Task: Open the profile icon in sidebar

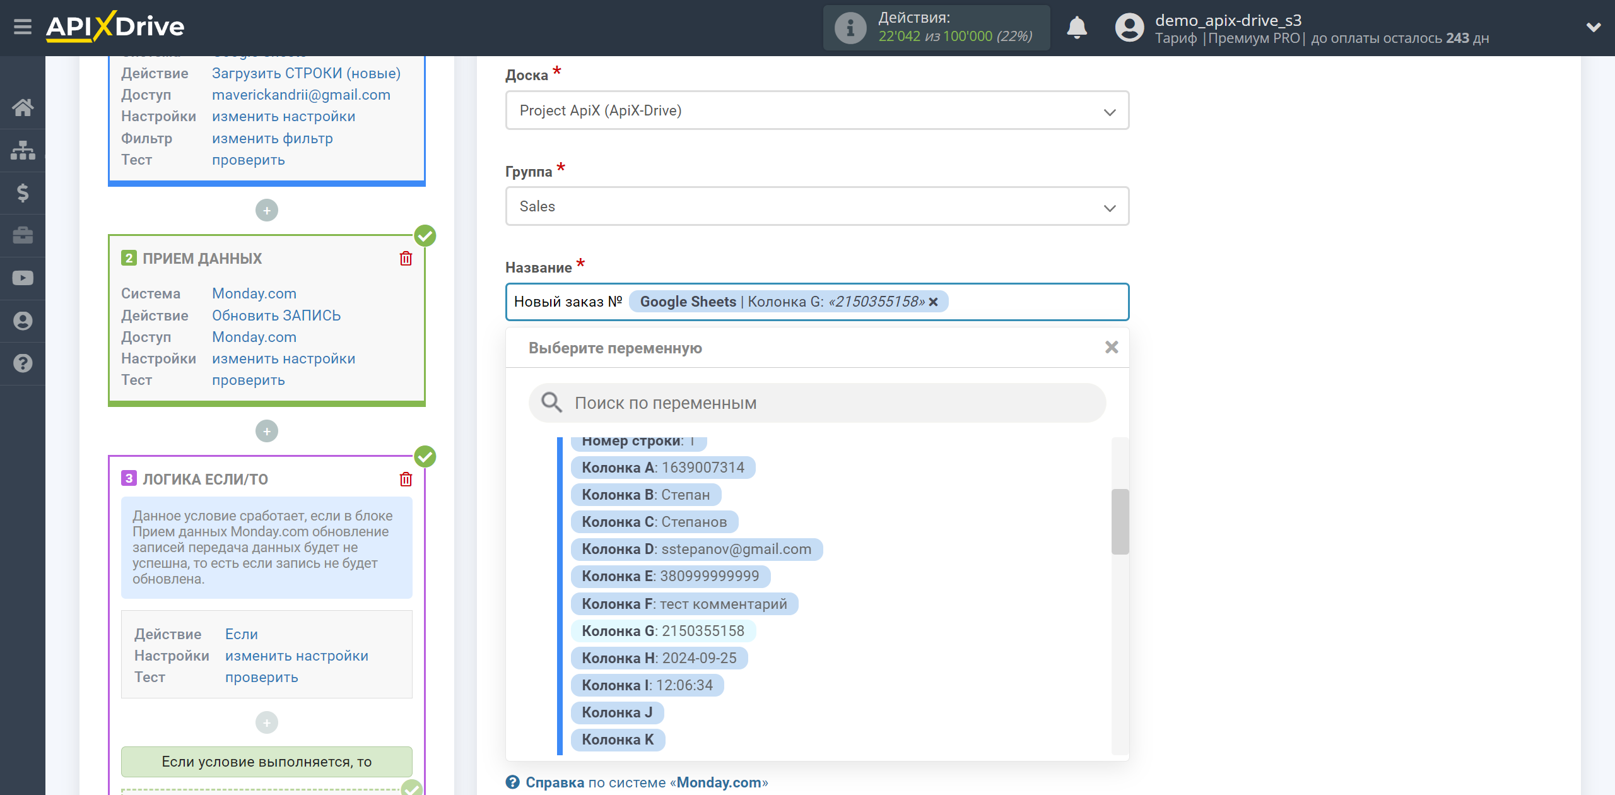Action: 23,321
